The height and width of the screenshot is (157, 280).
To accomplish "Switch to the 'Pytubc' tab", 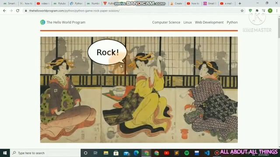I will coord(60,3).
